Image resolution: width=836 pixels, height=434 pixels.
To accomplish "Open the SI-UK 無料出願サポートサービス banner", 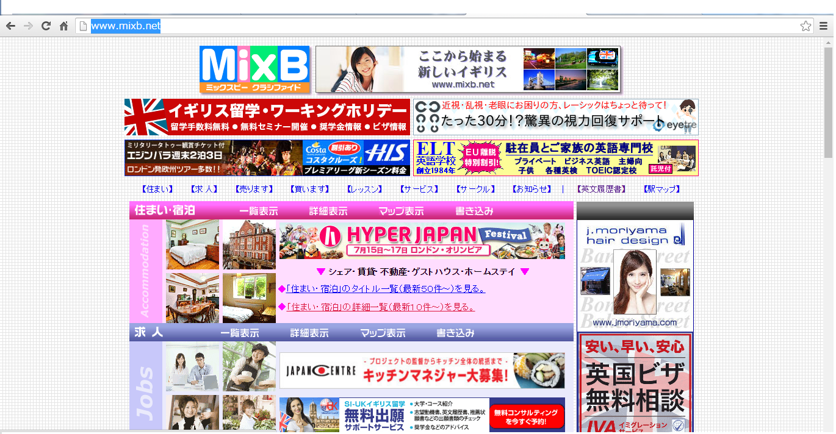I will coord(422,415).
